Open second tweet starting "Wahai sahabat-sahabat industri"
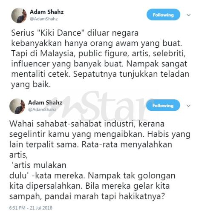The height and width of the screenshot is (213, 199). [x=100, y=160]
